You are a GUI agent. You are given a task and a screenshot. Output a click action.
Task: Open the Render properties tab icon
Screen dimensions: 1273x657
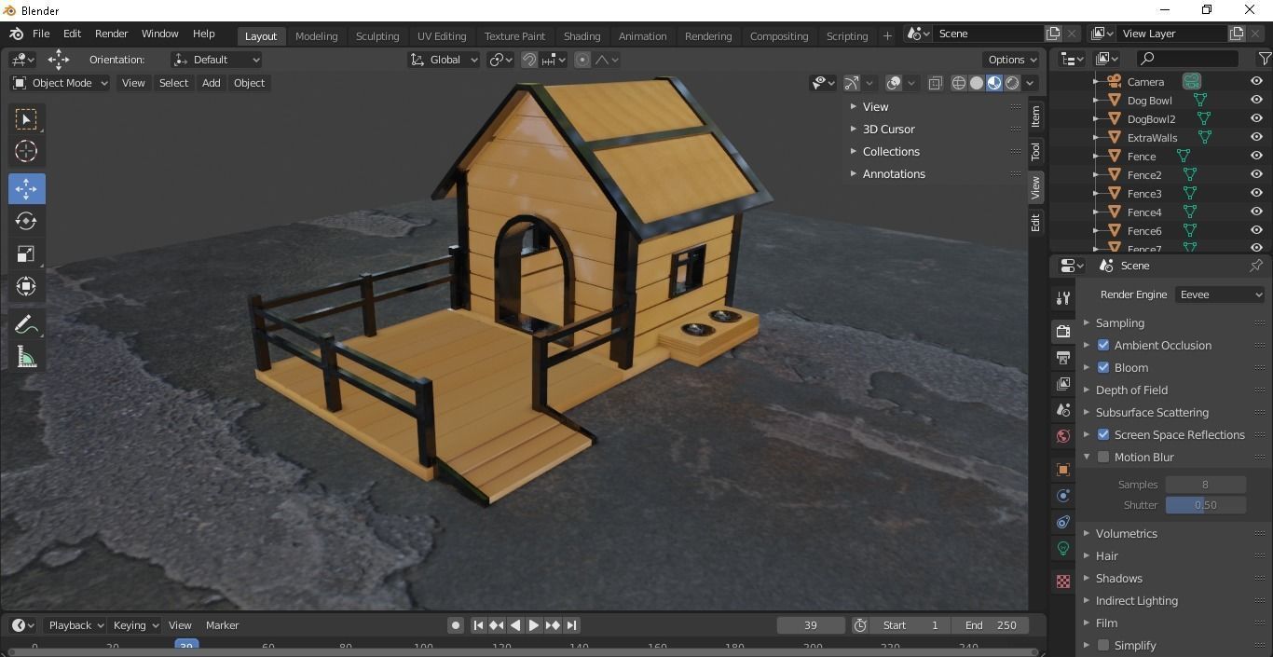[1063, 331]
